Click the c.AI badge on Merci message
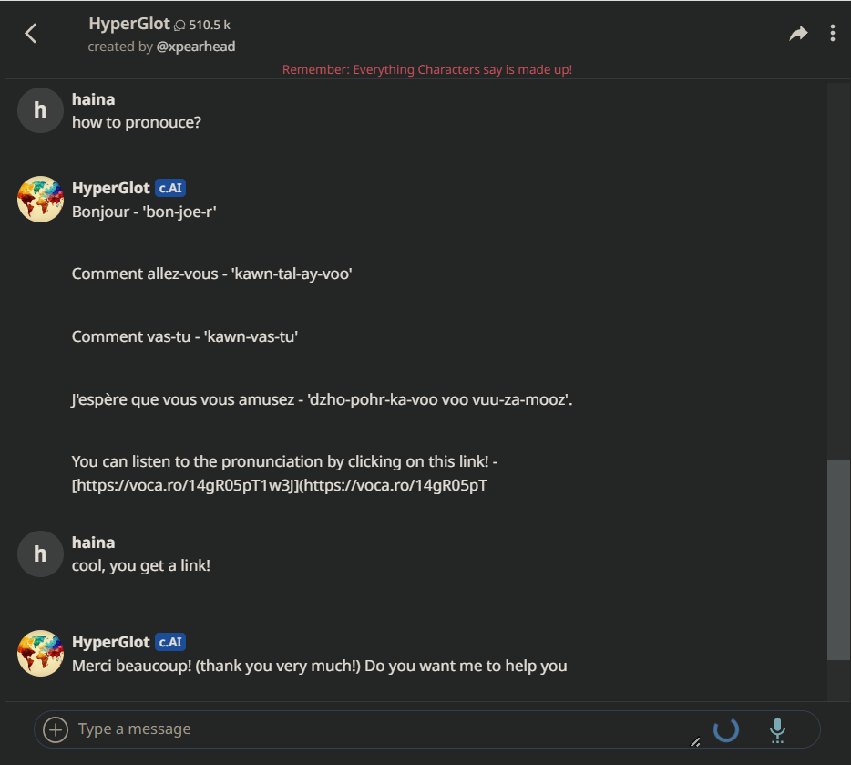Image resolution: width=851 pixels, height=765 pixels. [170, 643]
